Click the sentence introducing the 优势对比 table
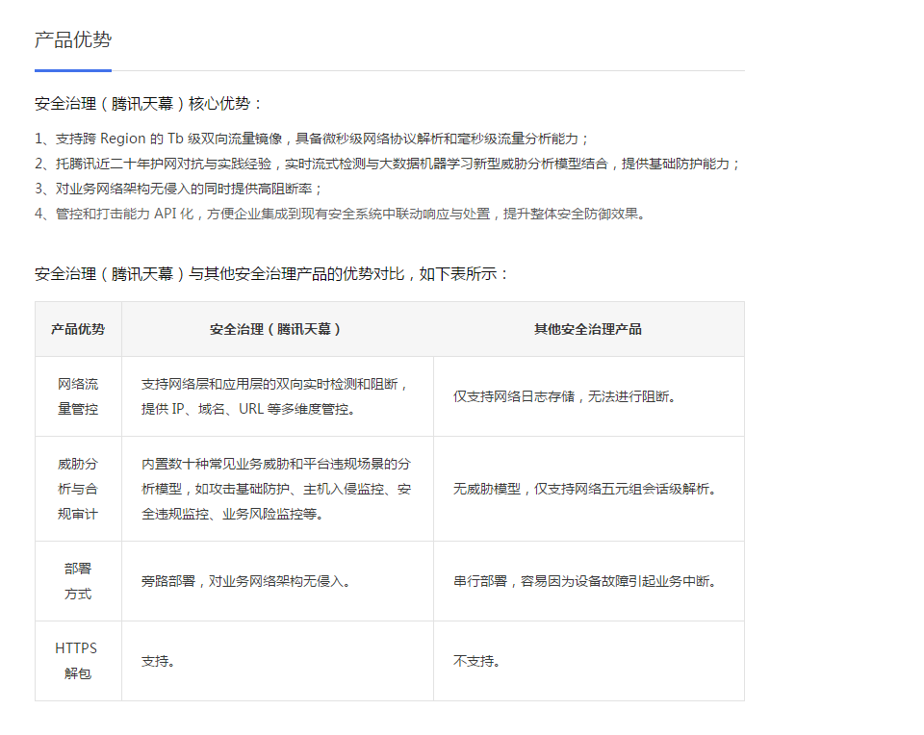The height and width of the screenshot is (735, 924). [x=271, y=274]
